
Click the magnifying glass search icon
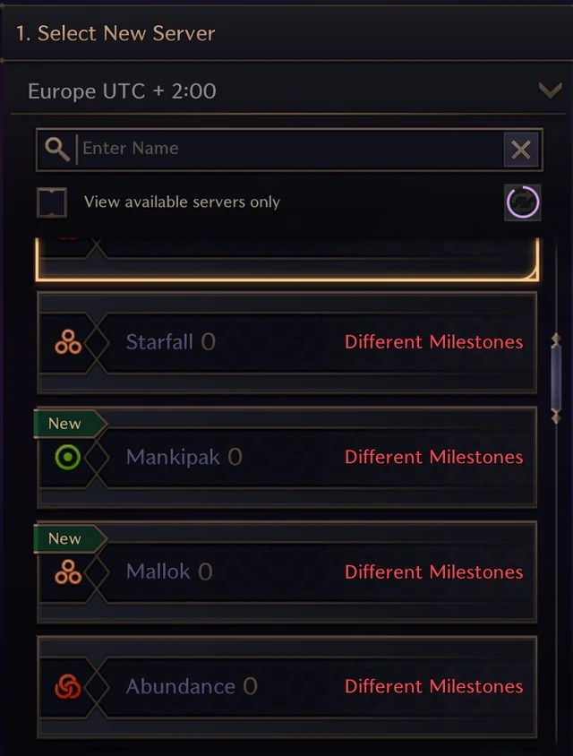click(x=56, y=149)
